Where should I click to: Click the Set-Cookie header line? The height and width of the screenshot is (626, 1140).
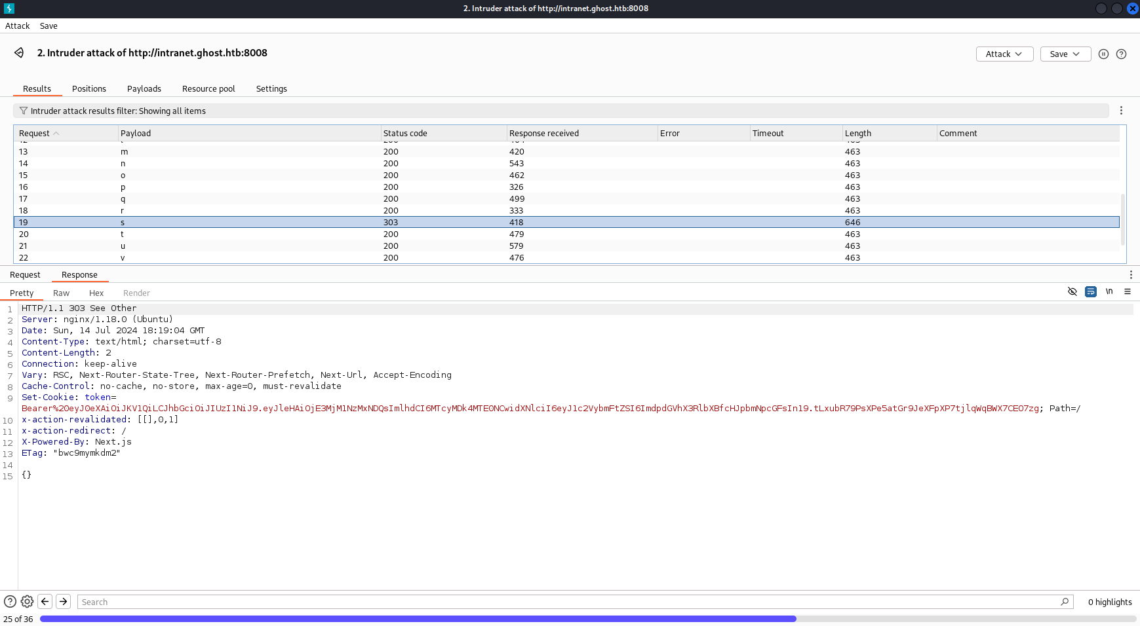tap(69, 397)
